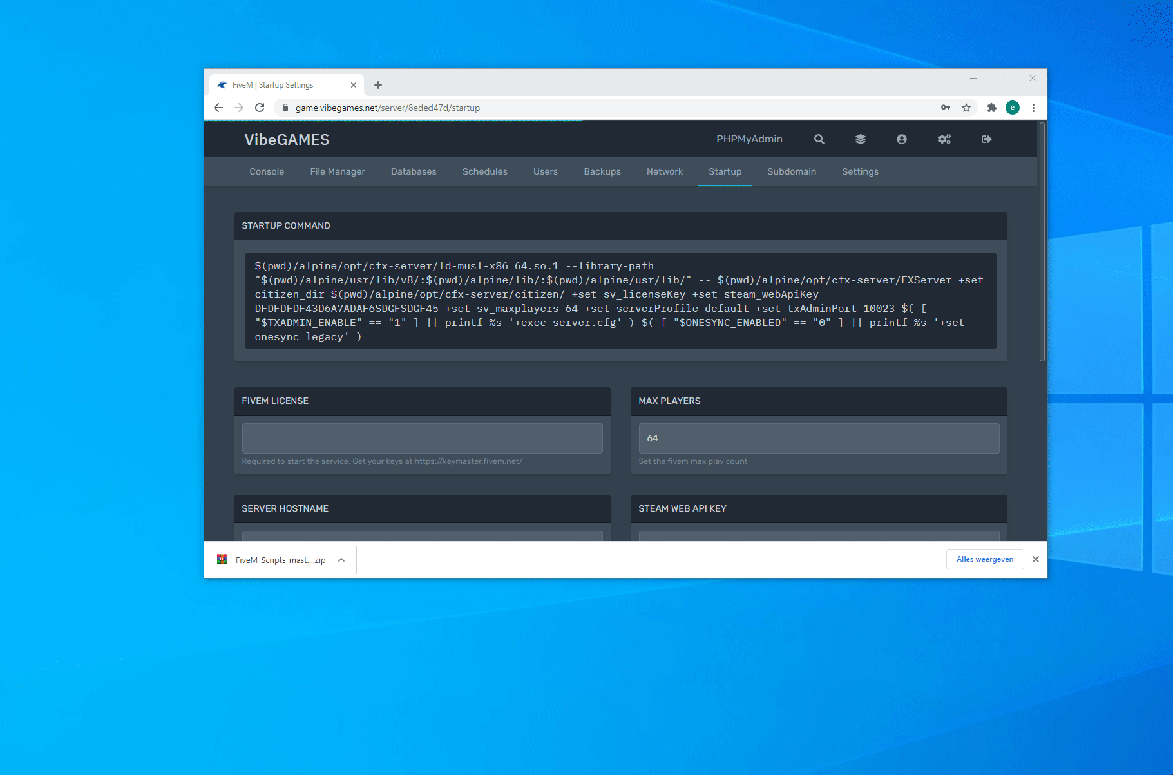This screenshot has height=775, width=1173.
Task: Open the Backups tab
Action: [602, 171]
